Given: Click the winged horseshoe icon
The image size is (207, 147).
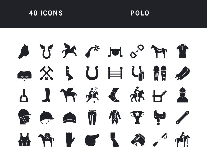Looking at the screenshot, I should point(46,51).
